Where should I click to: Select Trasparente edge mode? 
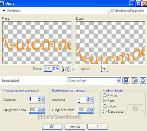[x=104, y=112]
